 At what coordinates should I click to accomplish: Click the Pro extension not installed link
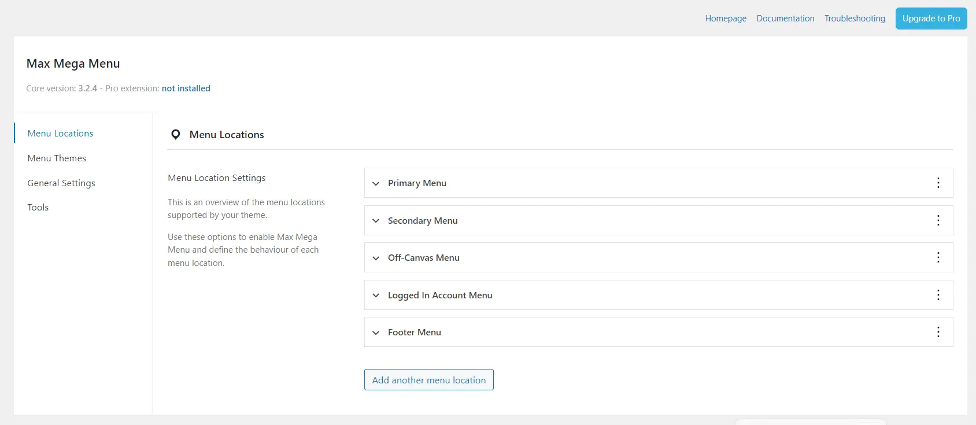186,88
